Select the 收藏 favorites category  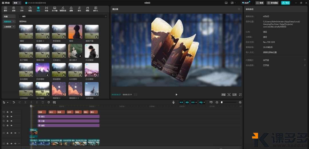[9, 17]
